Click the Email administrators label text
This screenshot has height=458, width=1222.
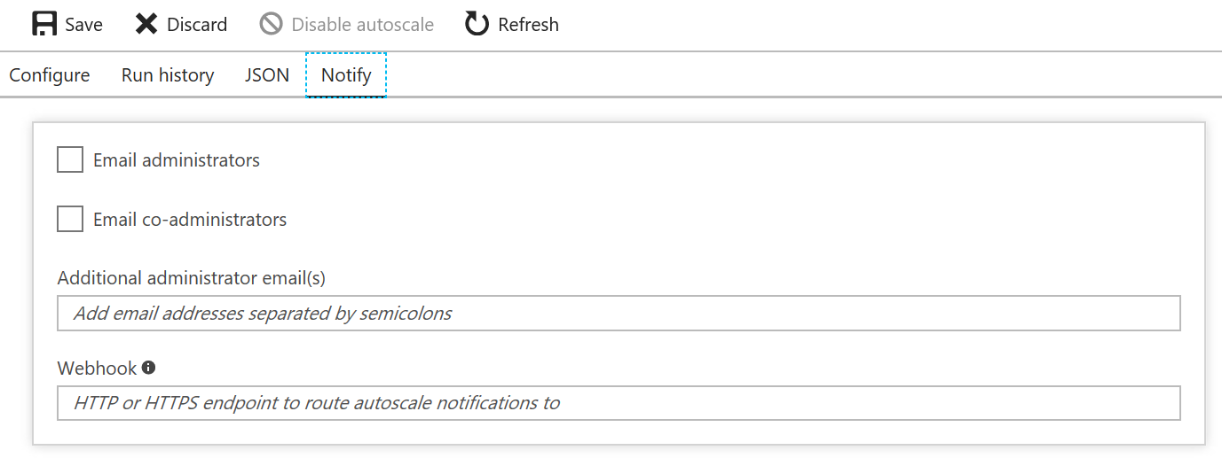point(177,160)
